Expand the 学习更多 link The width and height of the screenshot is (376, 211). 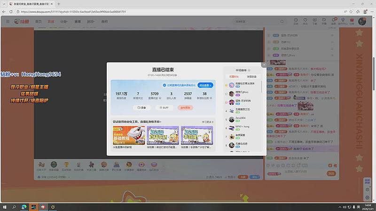pyautogui.click(x=207, y=122)
